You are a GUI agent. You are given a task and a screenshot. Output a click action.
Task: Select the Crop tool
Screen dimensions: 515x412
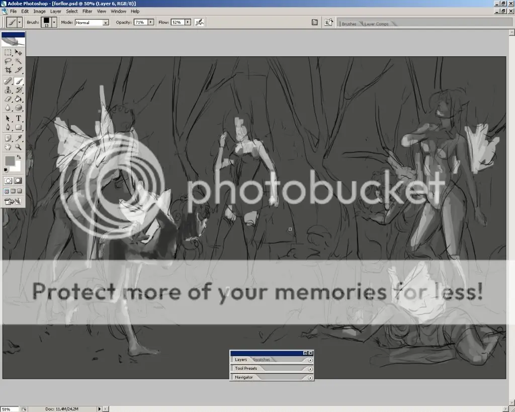coord(8,69)
